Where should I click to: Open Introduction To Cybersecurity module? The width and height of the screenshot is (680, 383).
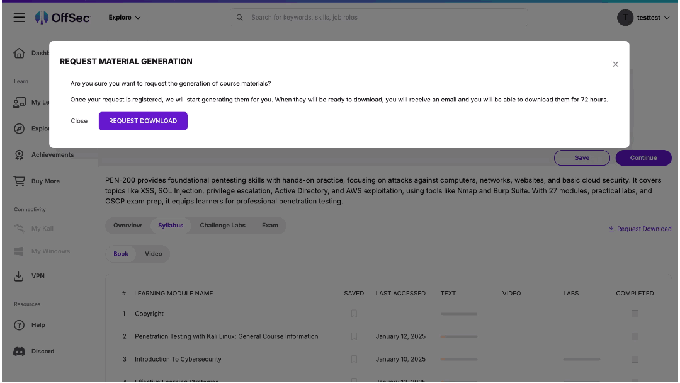pos(178,359)
